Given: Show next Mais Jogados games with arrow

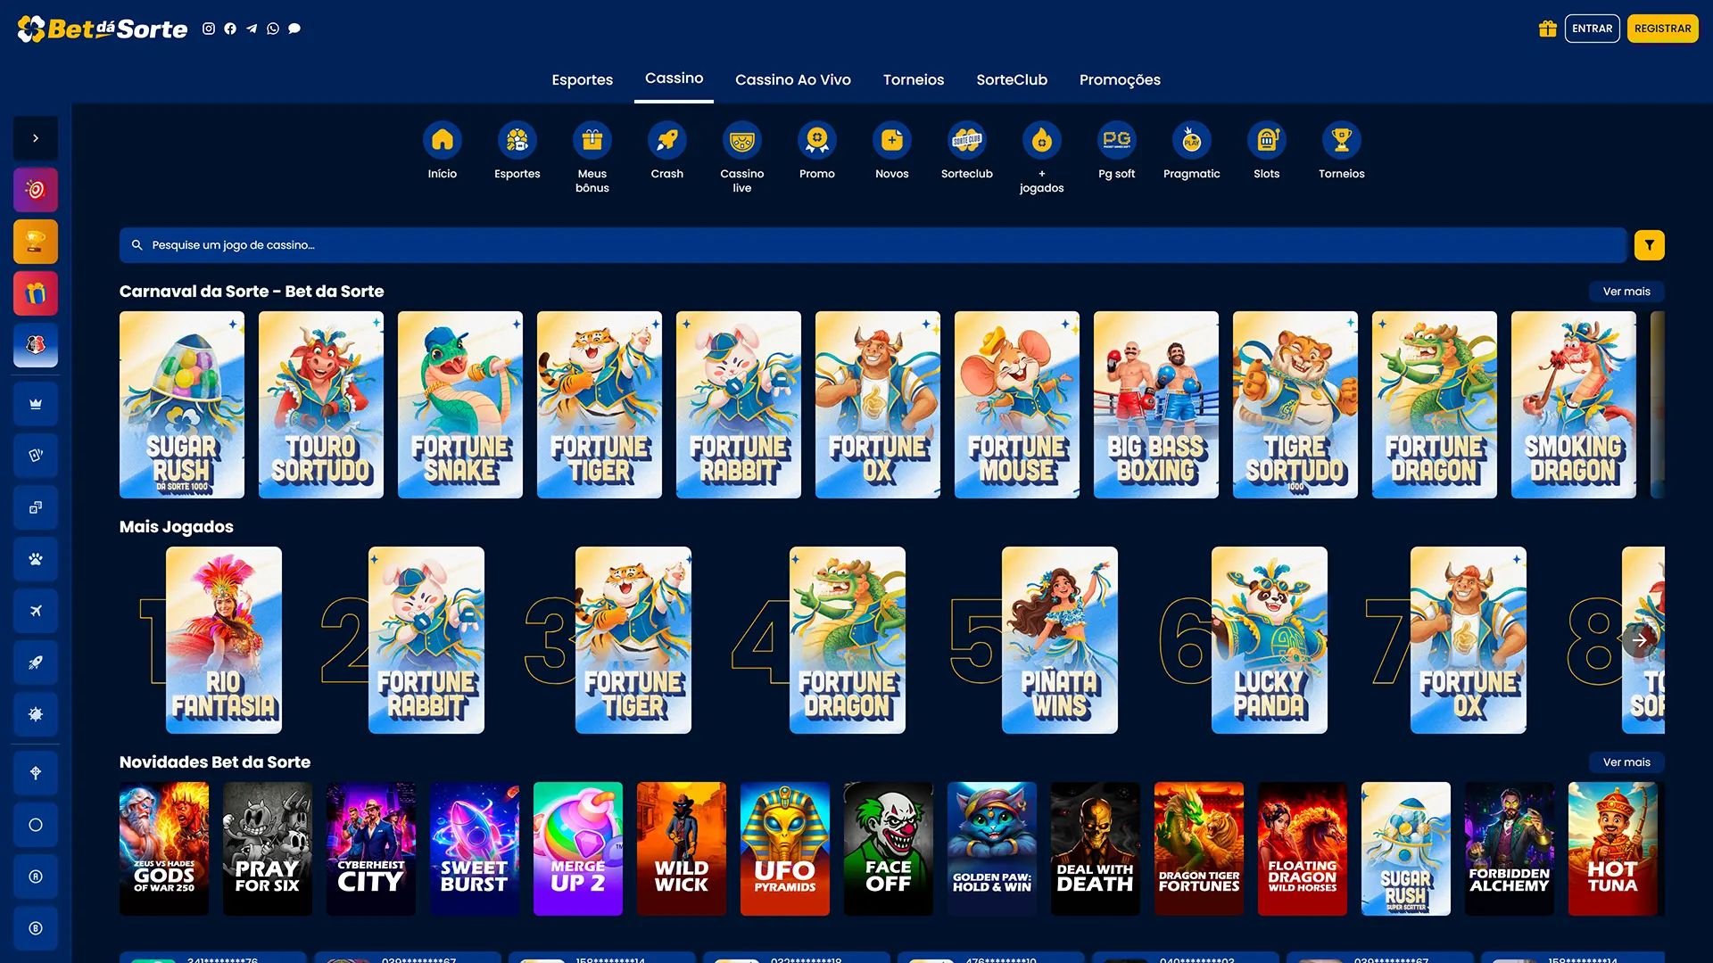Looking at the screenshot, I should (1640, 640).
